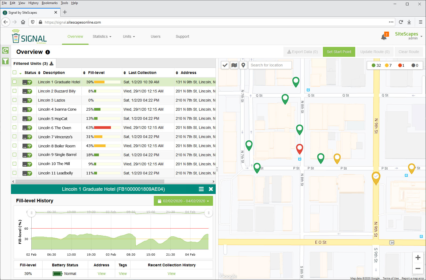
Task: Click the checkmark select tool on map
Action: 225,65
